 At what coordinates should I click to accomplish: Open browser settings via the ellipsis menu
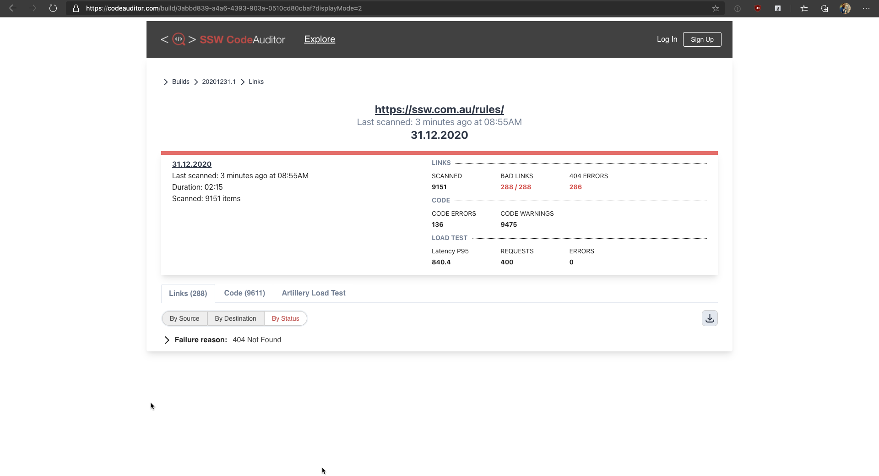coord(866,8)
